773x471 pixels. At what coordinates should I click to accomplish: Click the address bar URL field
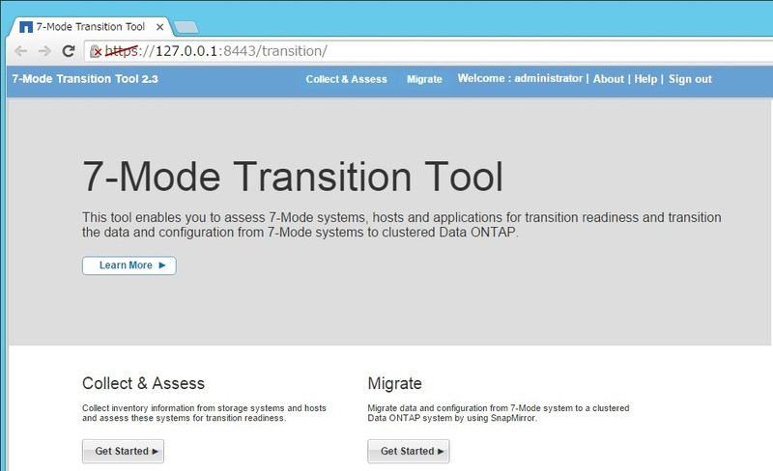pos(428,51)
